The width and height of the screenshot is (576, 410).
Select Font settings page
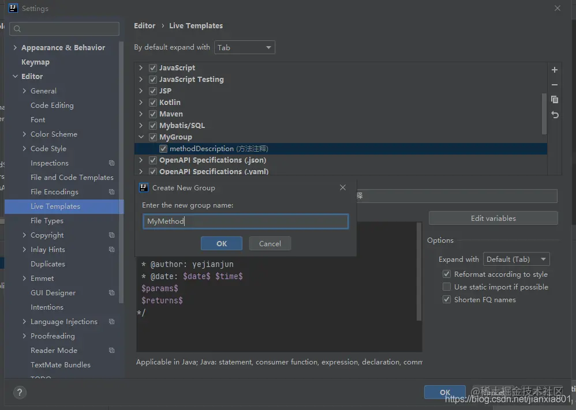click(38, 120)
